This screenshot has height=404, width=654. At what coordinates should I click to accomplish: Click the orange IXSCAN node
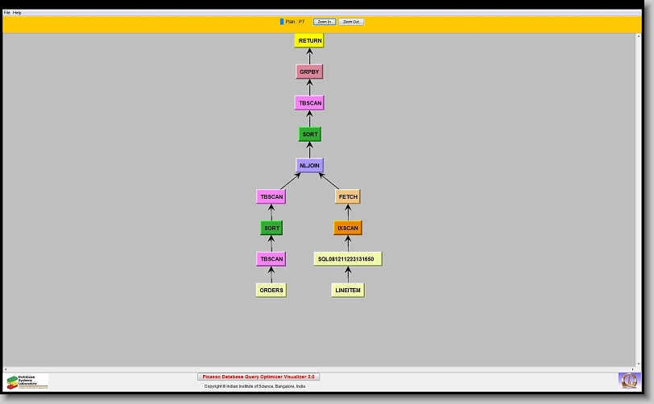pos(348,228)
